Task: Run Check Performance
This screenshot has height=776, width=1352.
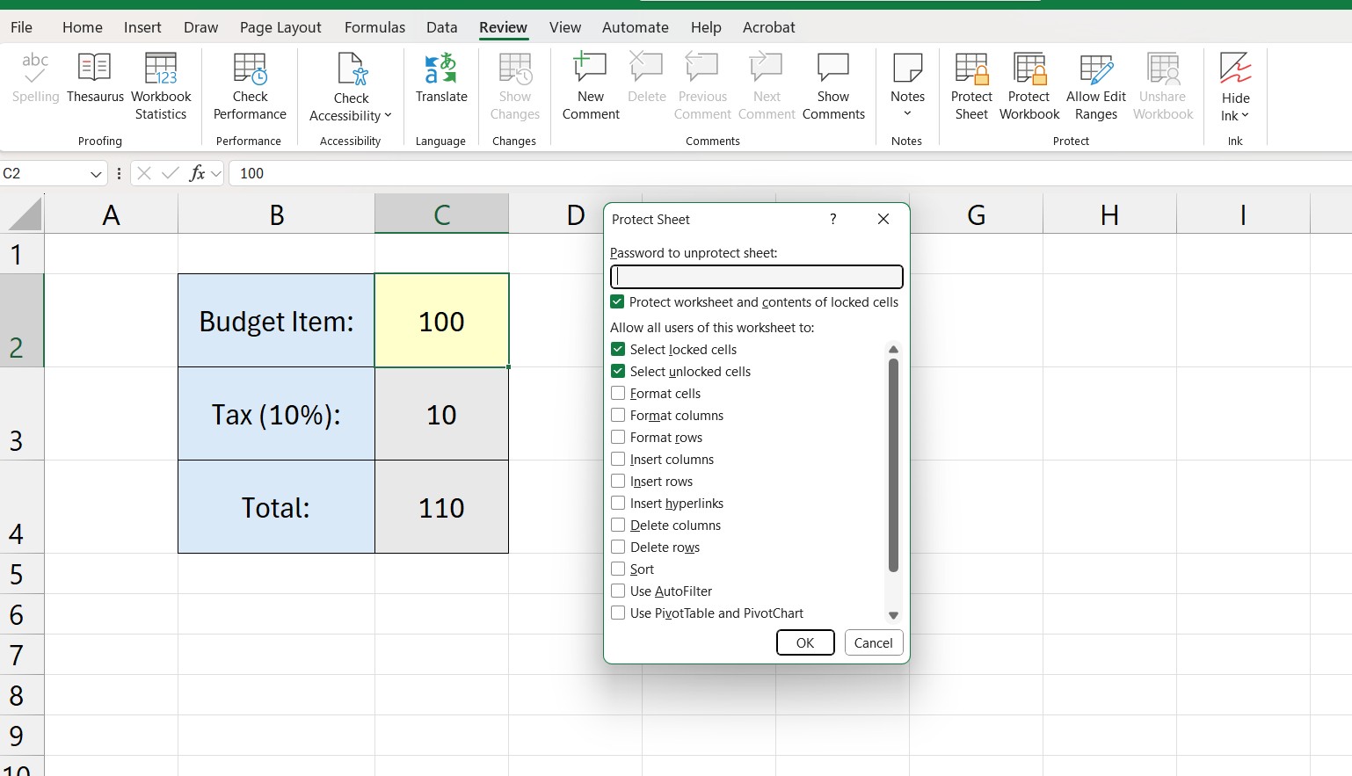Action: pyautogui.click(x=249, y=83)
